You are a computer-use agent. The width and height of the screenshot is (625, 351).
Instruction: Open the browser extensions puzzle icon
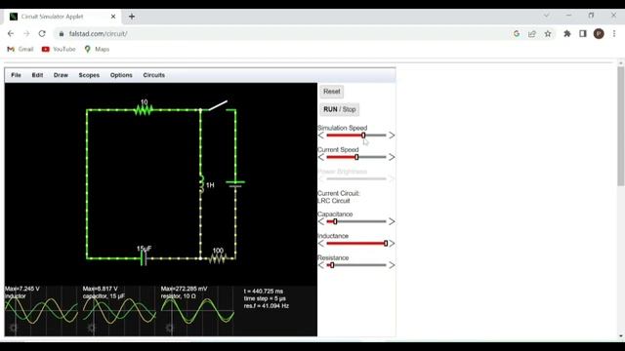(x=566, y=34)
